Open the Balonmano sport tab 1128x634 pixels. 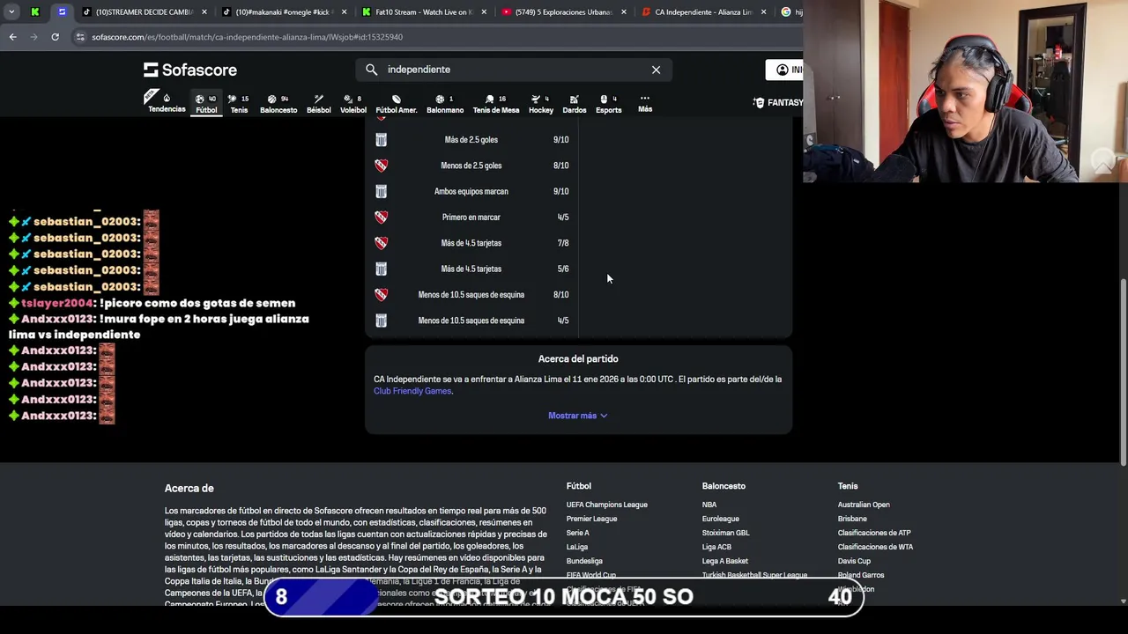pyautogui.click(x=445, y=104)
